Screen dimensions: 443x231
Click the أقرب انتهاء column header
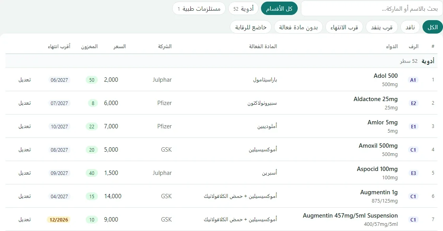pyautogui.click(x=59, y=46)
